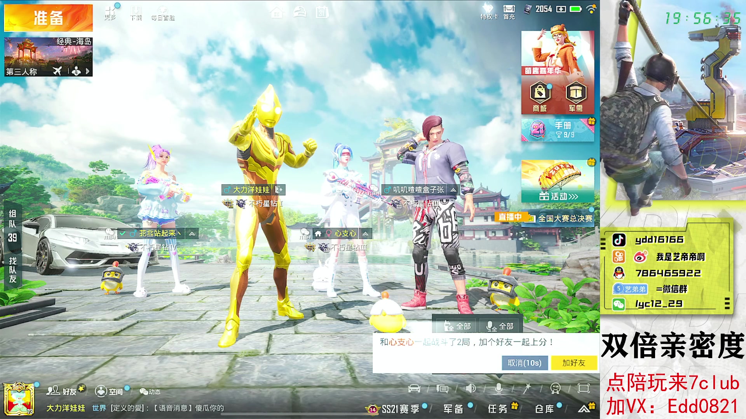Open the emote smiley face icon

[556, 388]
